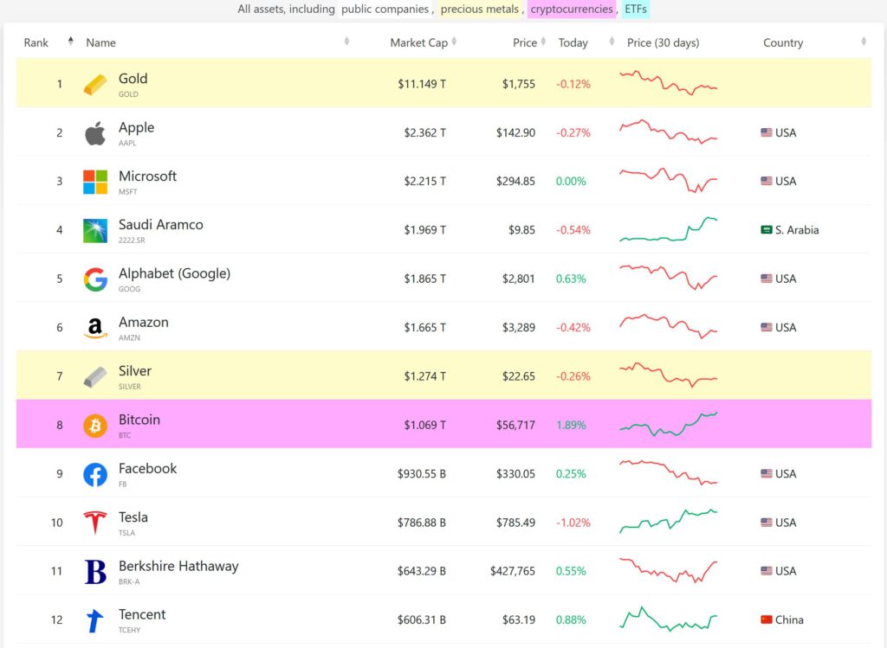Screen dimensions: 887x648
Task: Select S. Arabia country text
Action: tap(797, 230)
